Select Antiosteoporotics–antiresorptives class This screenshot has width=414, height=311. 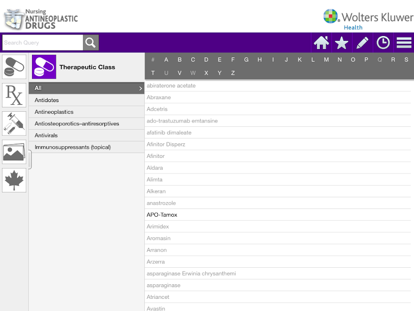(86, 123)
